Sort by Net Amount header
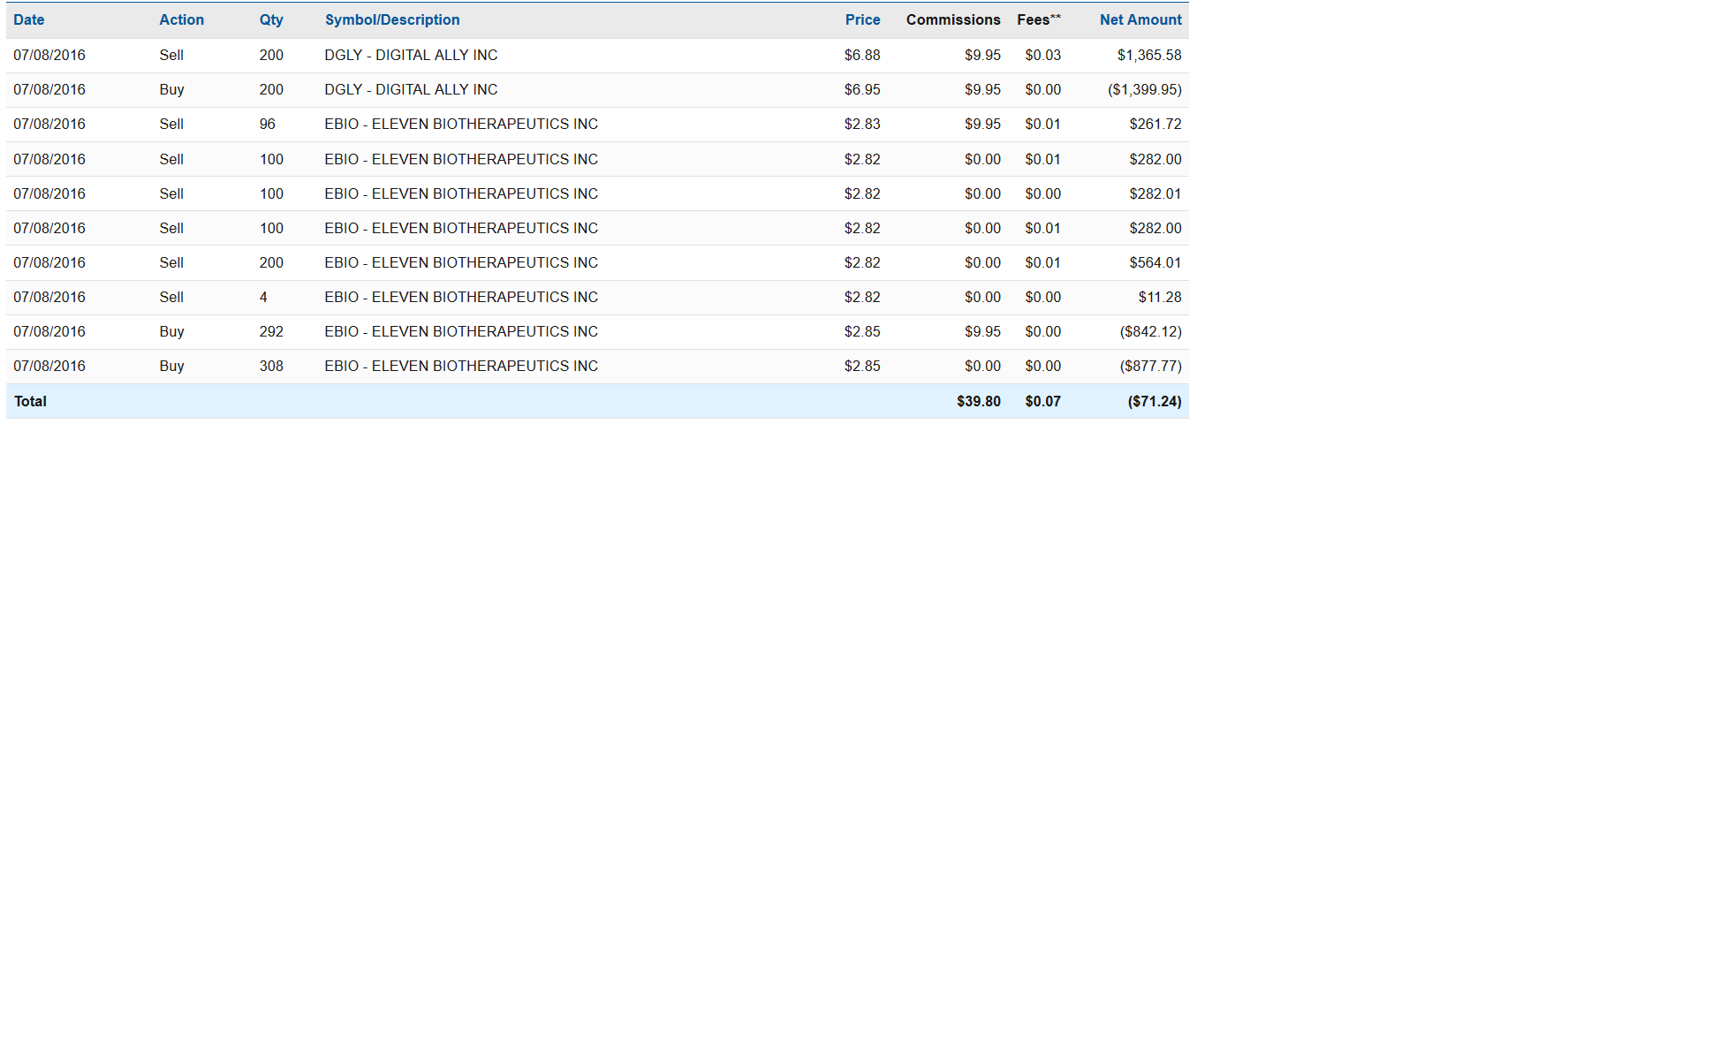This screenshot has width=1735, height=1037. click(1140, 19)
